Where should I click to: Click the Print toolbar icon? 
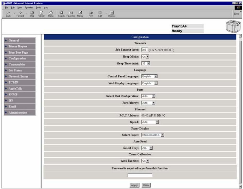click(x=91, y=14)
